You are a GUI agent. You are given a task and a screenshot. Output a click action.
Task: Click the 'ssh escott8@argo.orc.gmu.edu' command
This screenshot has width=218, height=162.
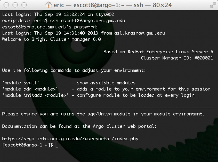click(x=87, y=21)
